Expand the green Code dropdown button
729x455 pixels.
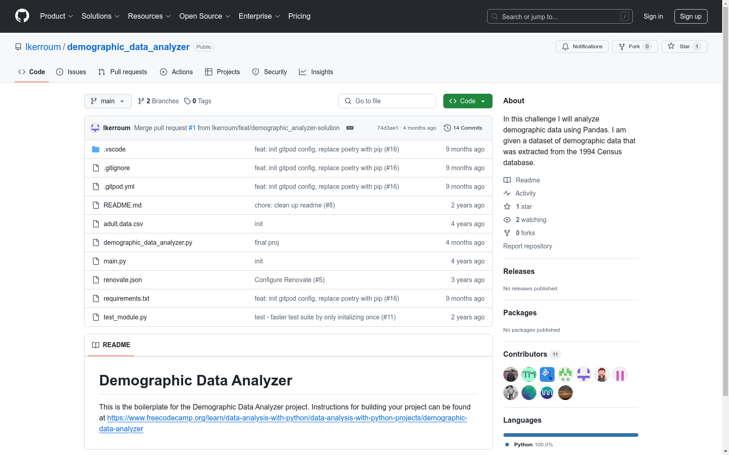pos(467,101)
